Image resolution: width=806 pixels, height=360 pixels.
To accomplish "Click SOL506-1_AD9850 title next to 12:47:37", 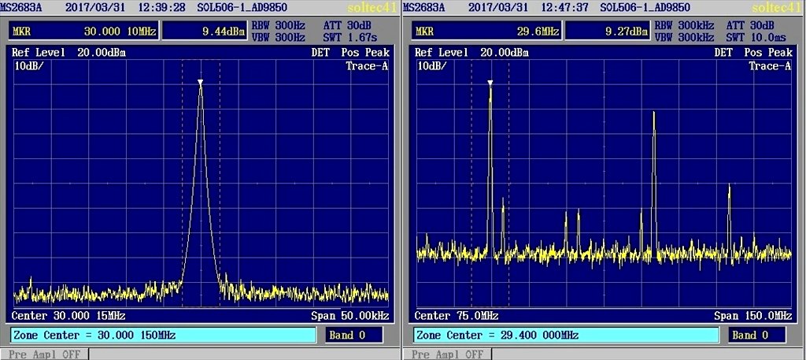I will point(645,8).
